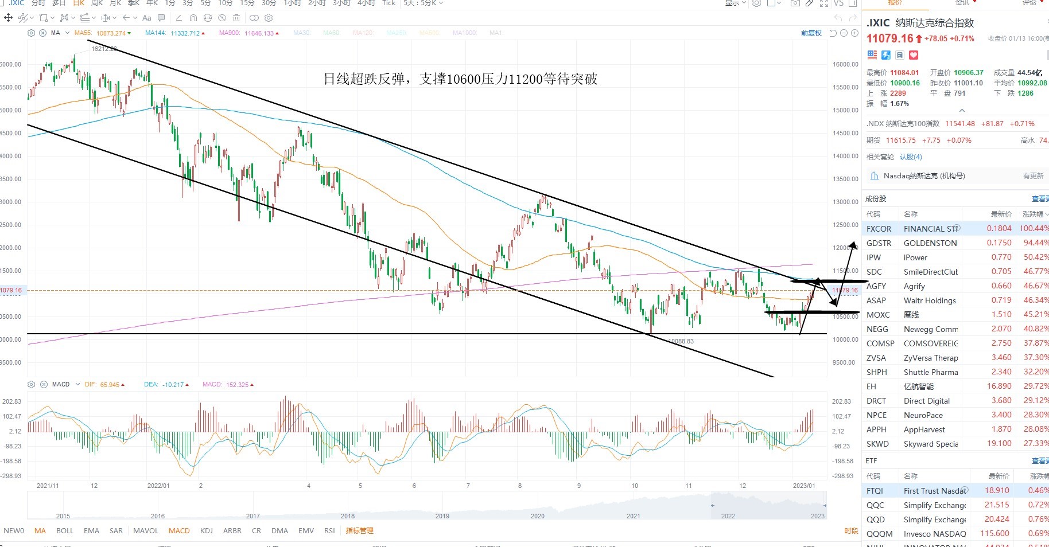The image size is (1049, 547).
Task: Switch to the 周K weekly chart tab
Action: (x=97, y=3)
